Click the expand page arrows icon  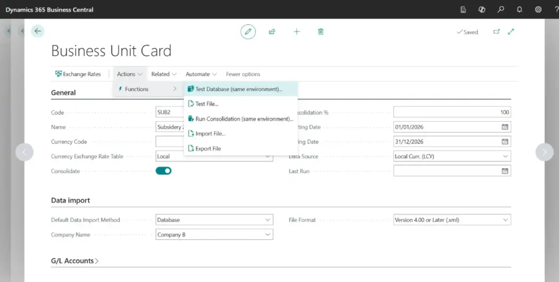[x=511, y=32]
